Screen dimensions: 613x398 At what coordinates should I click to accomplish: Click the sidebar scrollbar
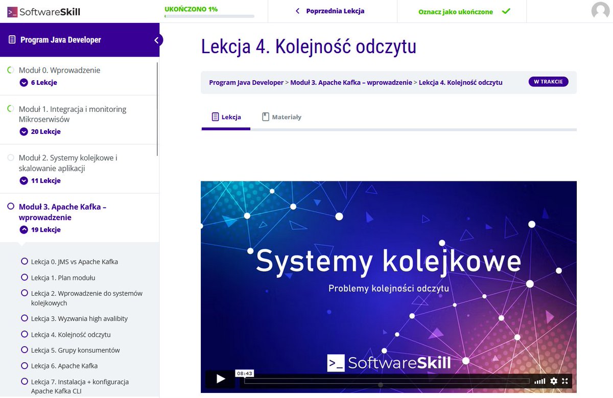pos(157,108)
